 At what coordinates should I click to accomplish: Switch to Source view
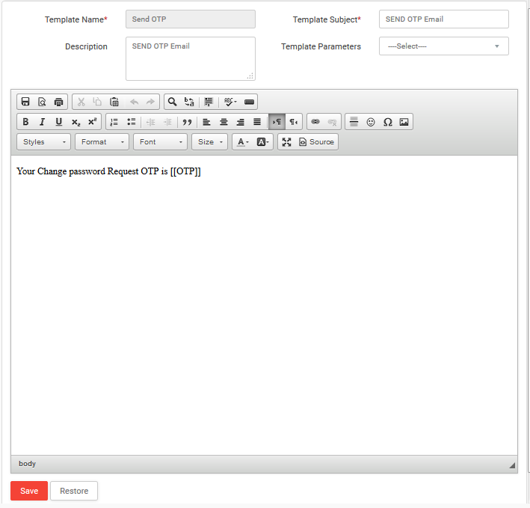(317, 141)
